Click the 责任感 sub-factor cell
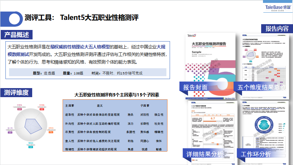The width and height of the screenshot is (293, 165). (x=145, y=132)
